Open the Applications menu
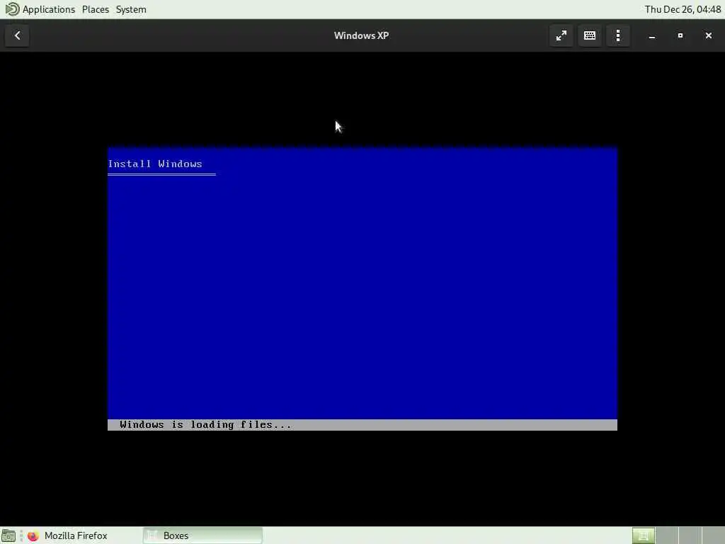The height and width of the screenshot is (544, 725). [x=49, y=9]
